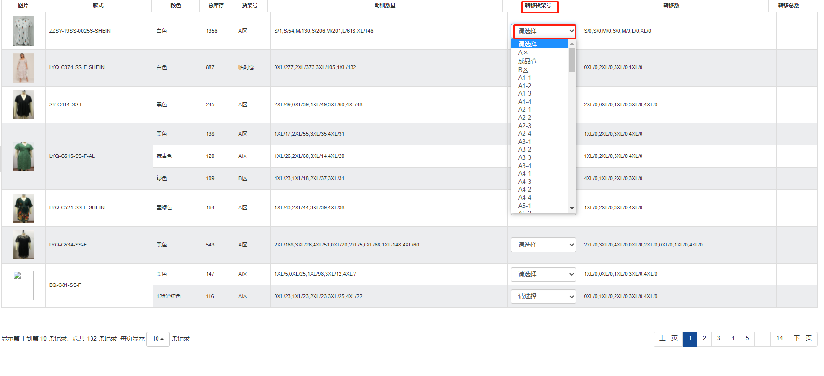Open transfer shelf dropdown for LYQ-C534-SS-F
The width and height of the screenshot is (824, 376).
click(543, 245)
